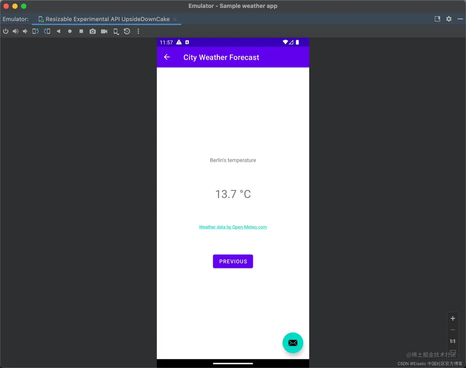The image size is (466, 368).
Task: Toggle the emulator window mode icon
Action: (x=437, y=19)
